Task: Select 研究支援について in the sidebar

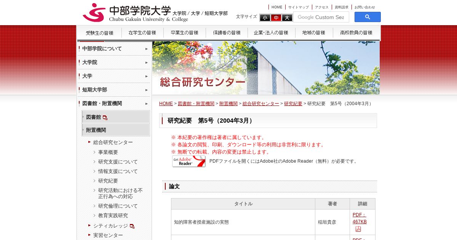Action: tap(118, 162)
